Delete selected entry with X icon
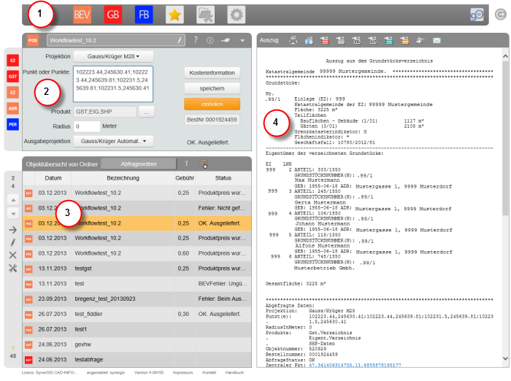 click(12, 255)
